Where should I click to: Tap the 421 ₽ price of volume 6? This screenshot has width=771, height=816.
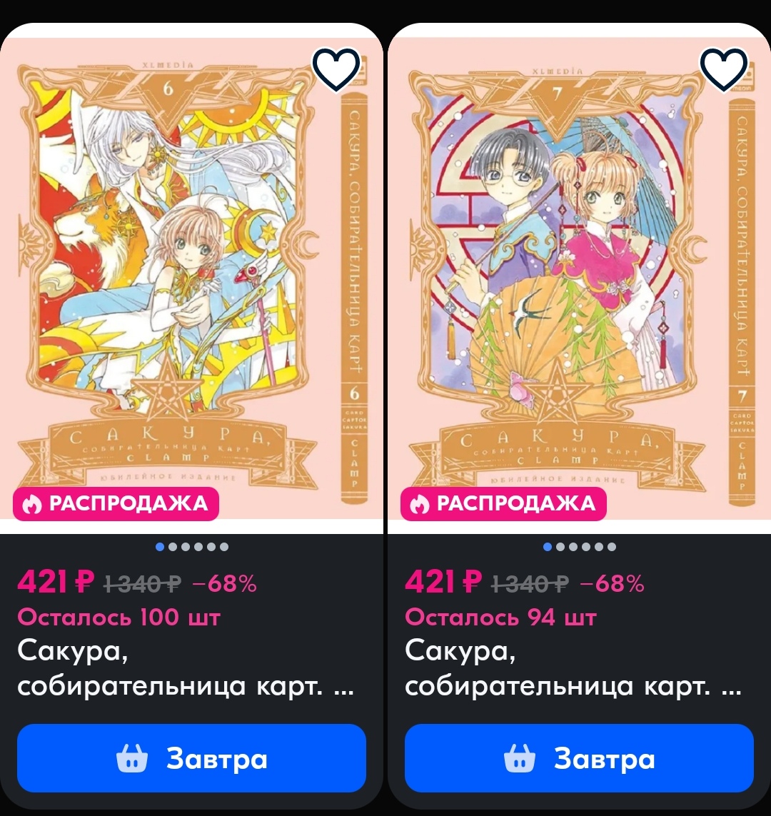point(56,582)
